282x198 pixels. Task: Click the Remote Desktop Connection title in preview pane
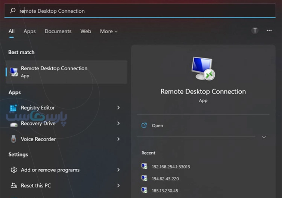203,92
